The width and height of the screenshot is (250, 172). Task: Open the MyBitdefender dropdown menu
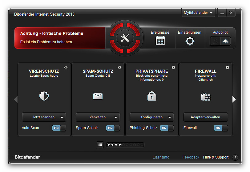(x=198, y=13)
